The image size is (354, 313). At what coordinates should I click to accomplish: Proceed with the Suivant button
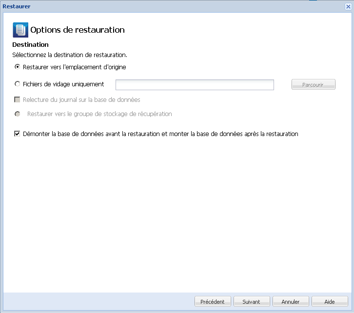point(252,301)
